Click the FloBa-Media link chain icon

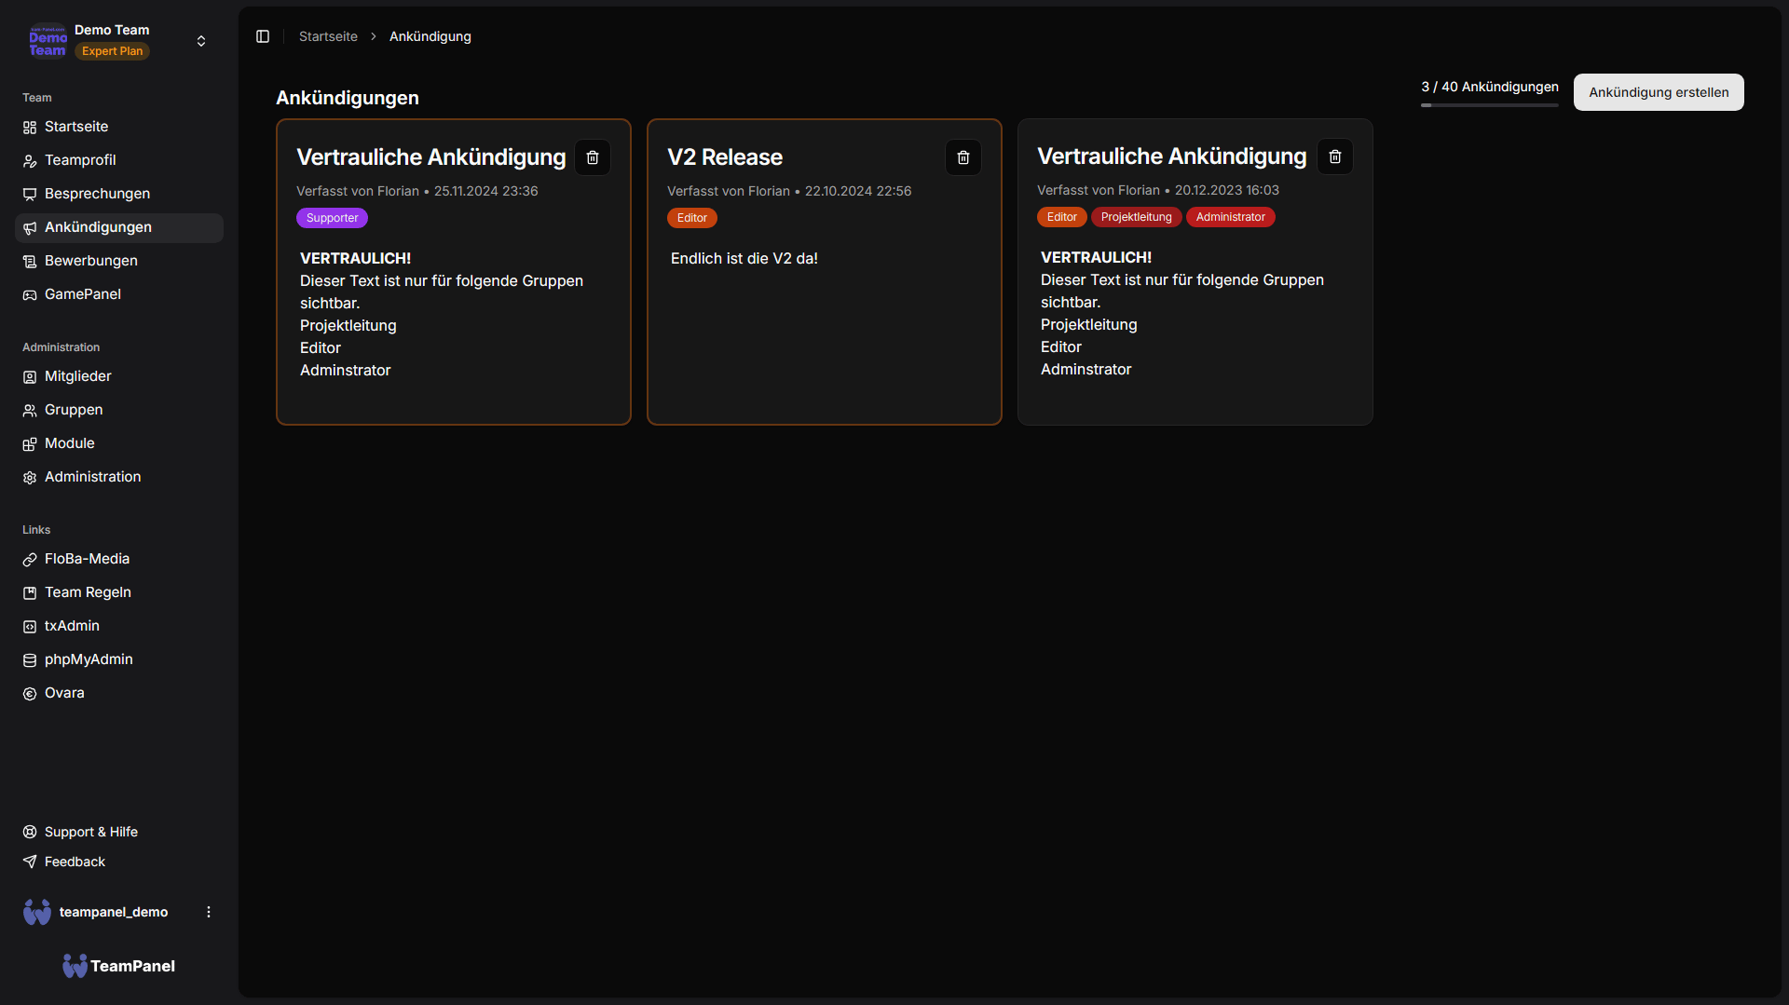[30, 560]
